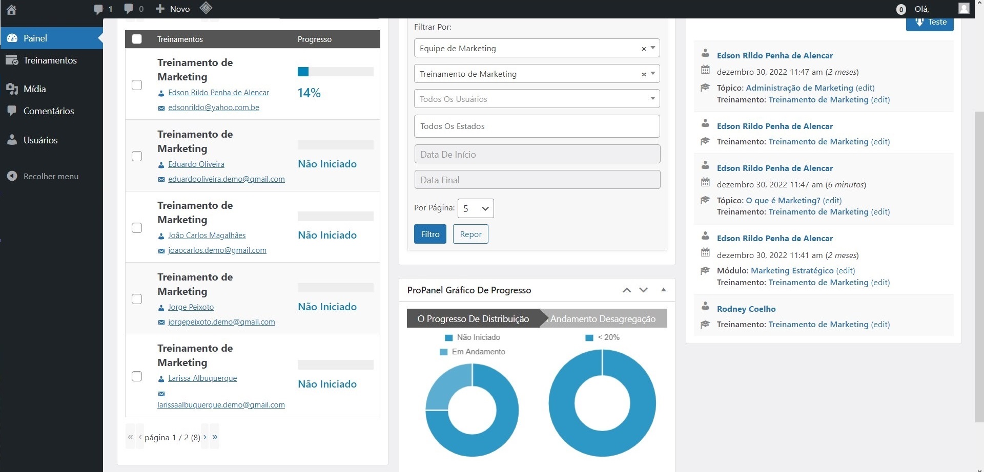
Task: Click the user avatar in top right
Action: 963,9
